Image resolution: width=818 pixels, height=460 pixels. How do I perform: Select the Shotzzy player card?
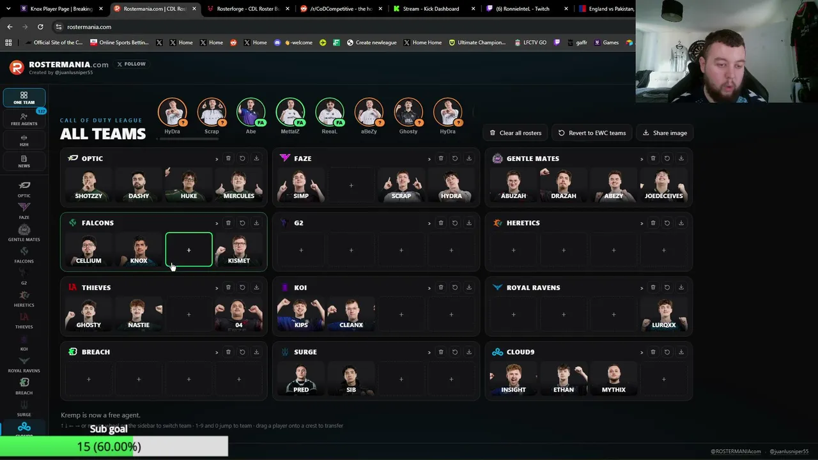(x=89, y=185)
